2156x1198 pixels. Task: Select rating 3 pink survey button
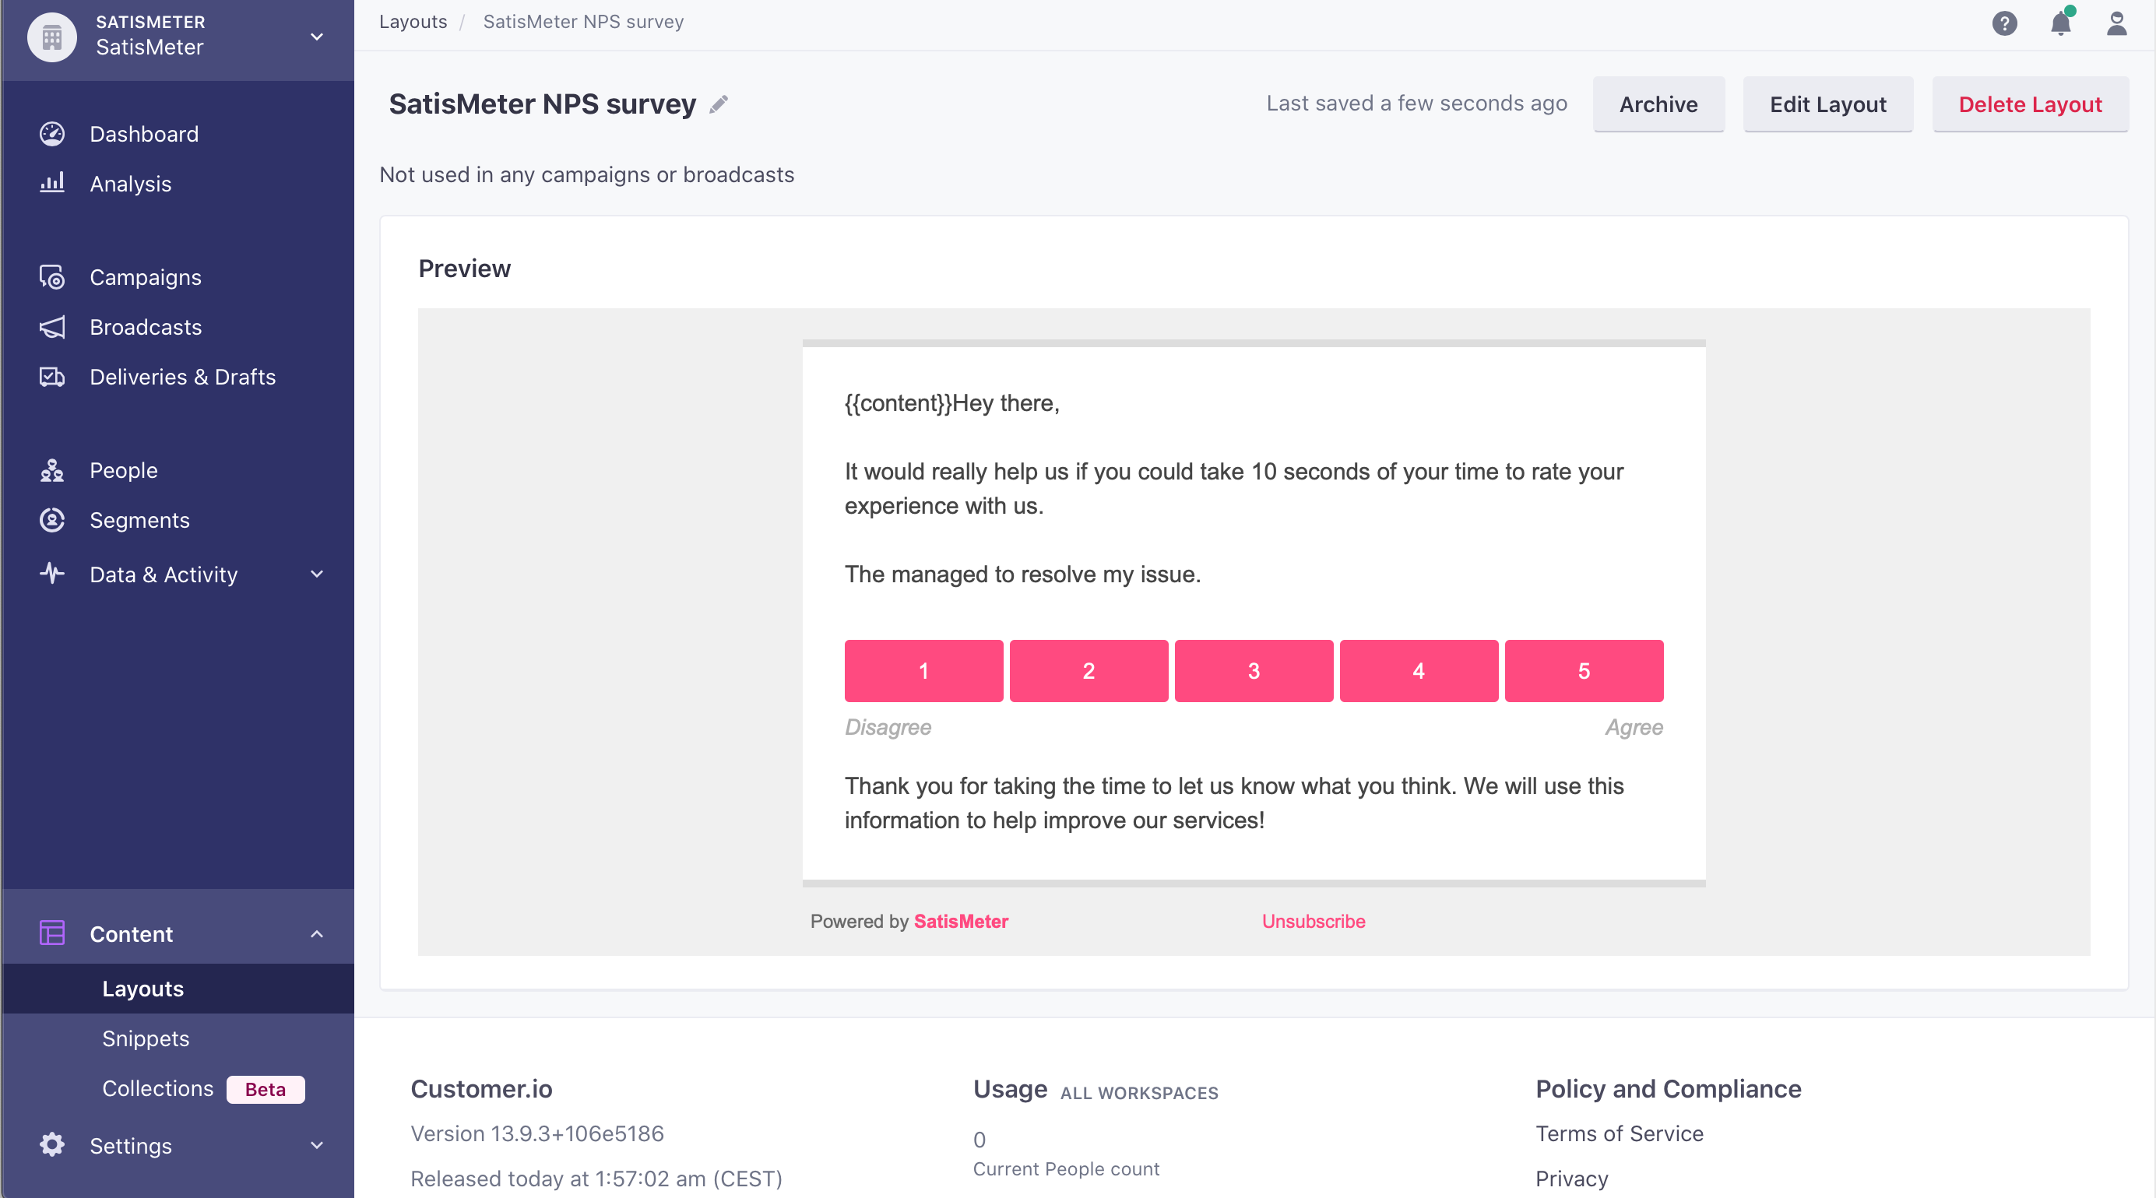click(1254, 670)
